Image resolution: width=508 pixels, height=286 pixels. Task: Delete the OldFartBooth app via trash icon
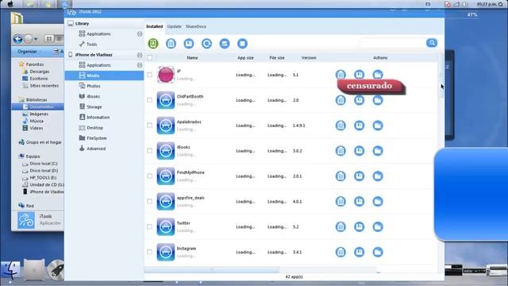pyautogui.click(x=341, y=100)
